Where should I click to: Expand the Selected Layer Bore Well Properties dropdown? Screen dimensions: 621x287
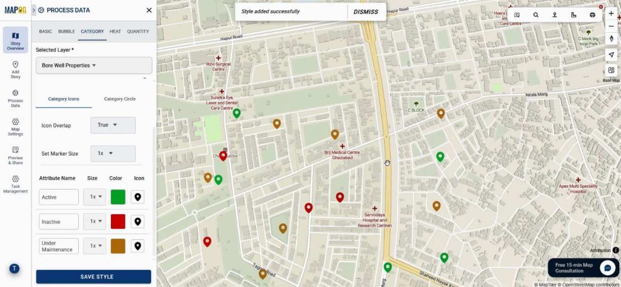(93, 65)
